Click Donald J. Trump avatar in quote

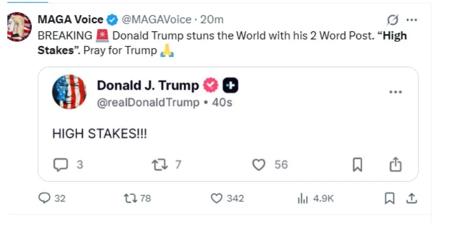pyautogui.click(x=69, y=92)
